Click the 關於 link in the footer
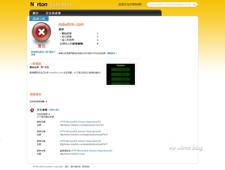Viewport: 225px width, 170px height. click(67, 167)
